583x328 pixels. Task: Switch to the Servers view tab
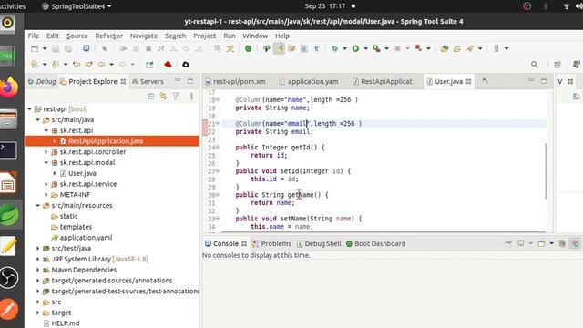148,81
